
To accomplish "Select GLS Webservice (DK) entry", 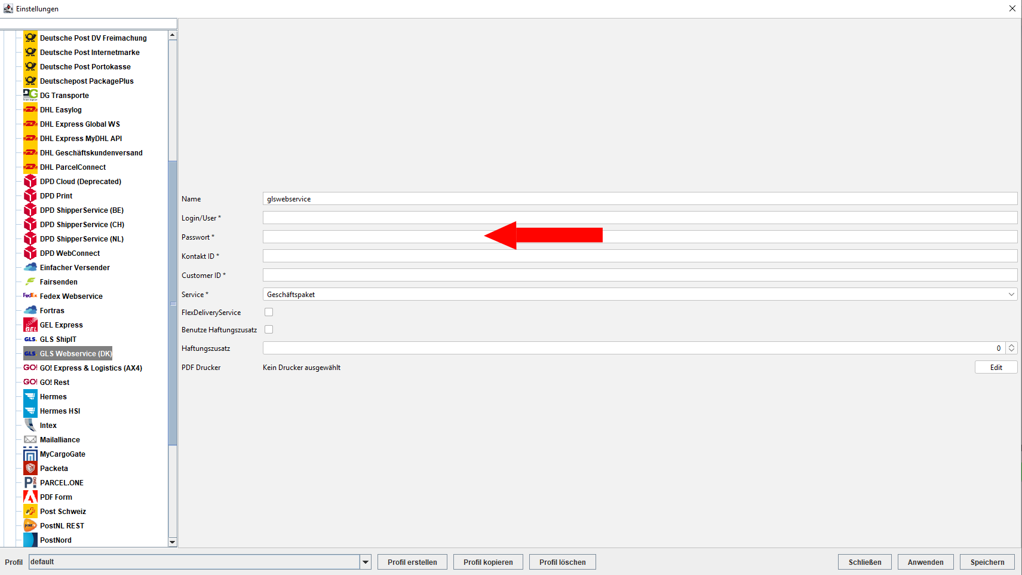I will pos(76,353).
